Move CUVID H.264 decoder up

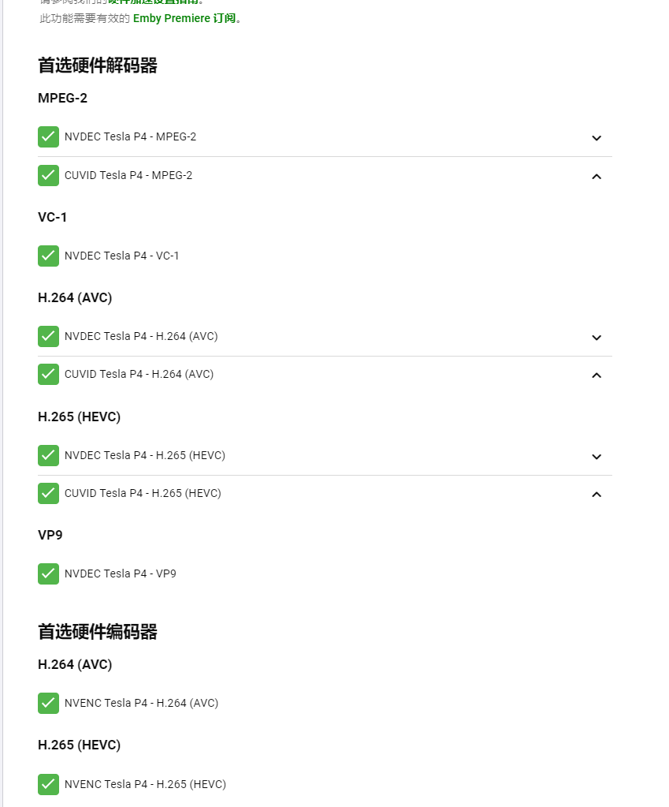tap(597, 375)
